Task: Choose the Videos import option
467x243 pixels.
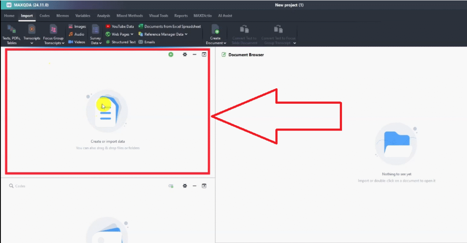Action: click(x=77, y=42)
